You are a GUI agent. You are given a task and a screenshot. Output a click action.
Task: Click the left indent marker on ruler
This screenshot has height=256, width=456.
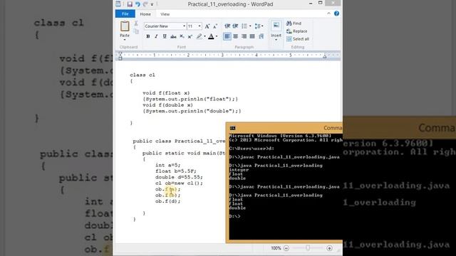[120, 56]
